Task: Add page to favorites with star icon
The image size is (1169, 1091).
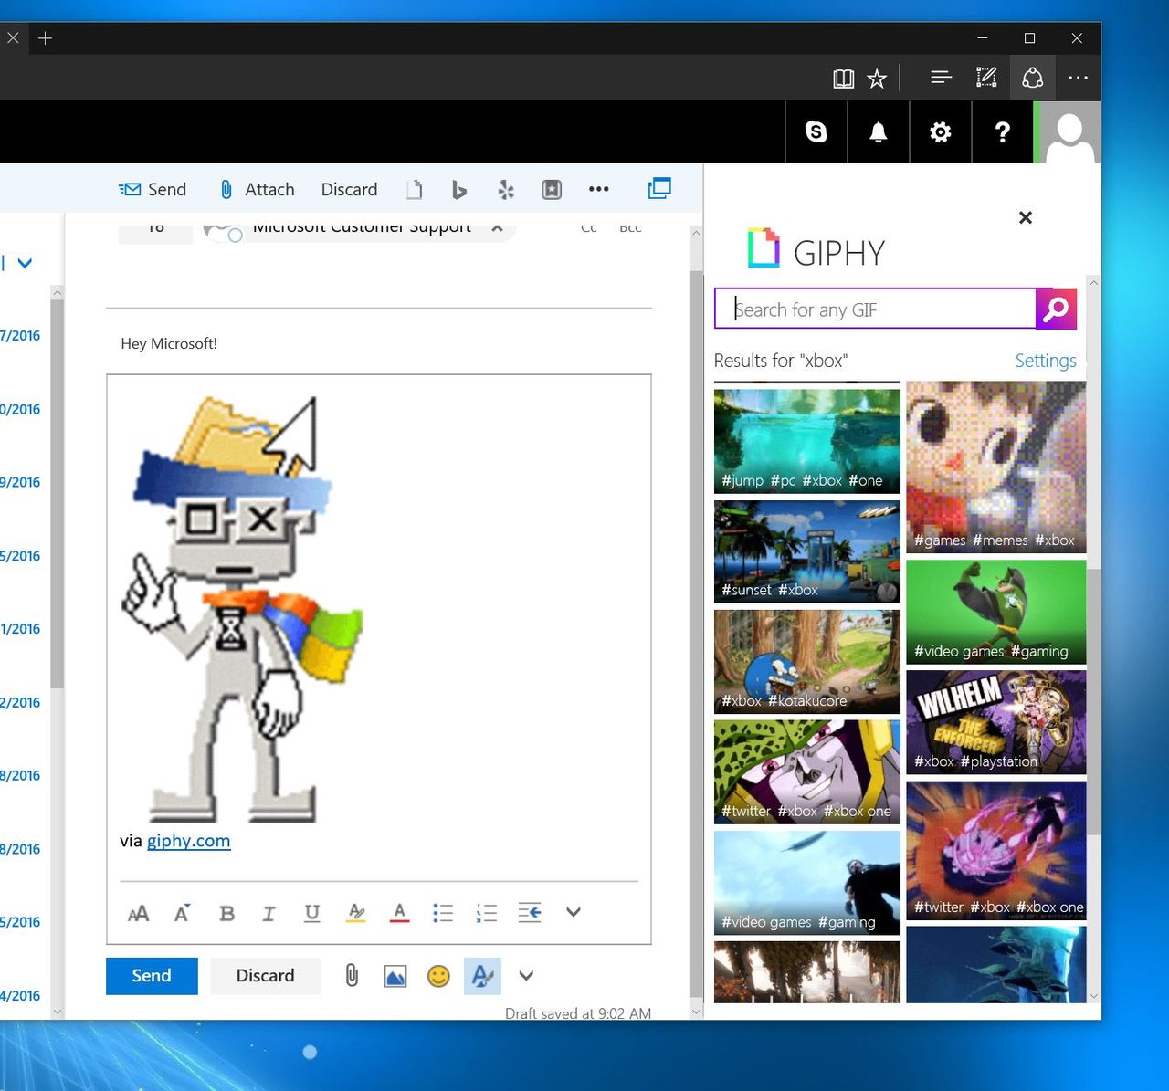Action: (x=877, y=79)
